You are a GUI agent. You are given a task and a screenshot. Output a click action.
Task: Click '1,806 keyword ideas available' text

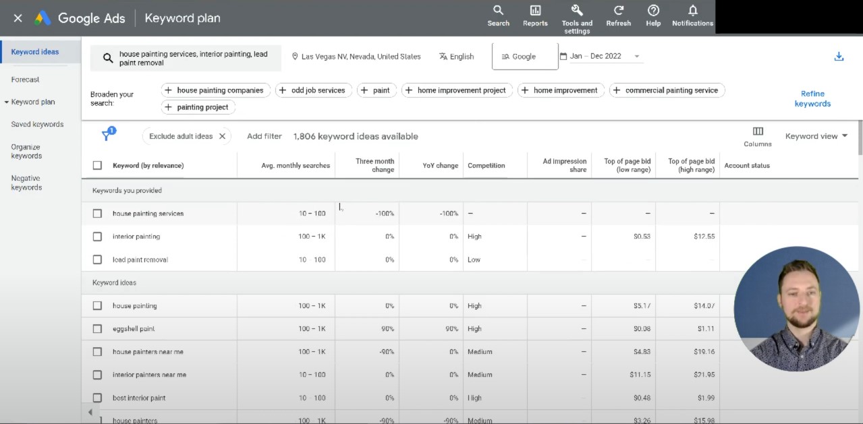(356, 136)
